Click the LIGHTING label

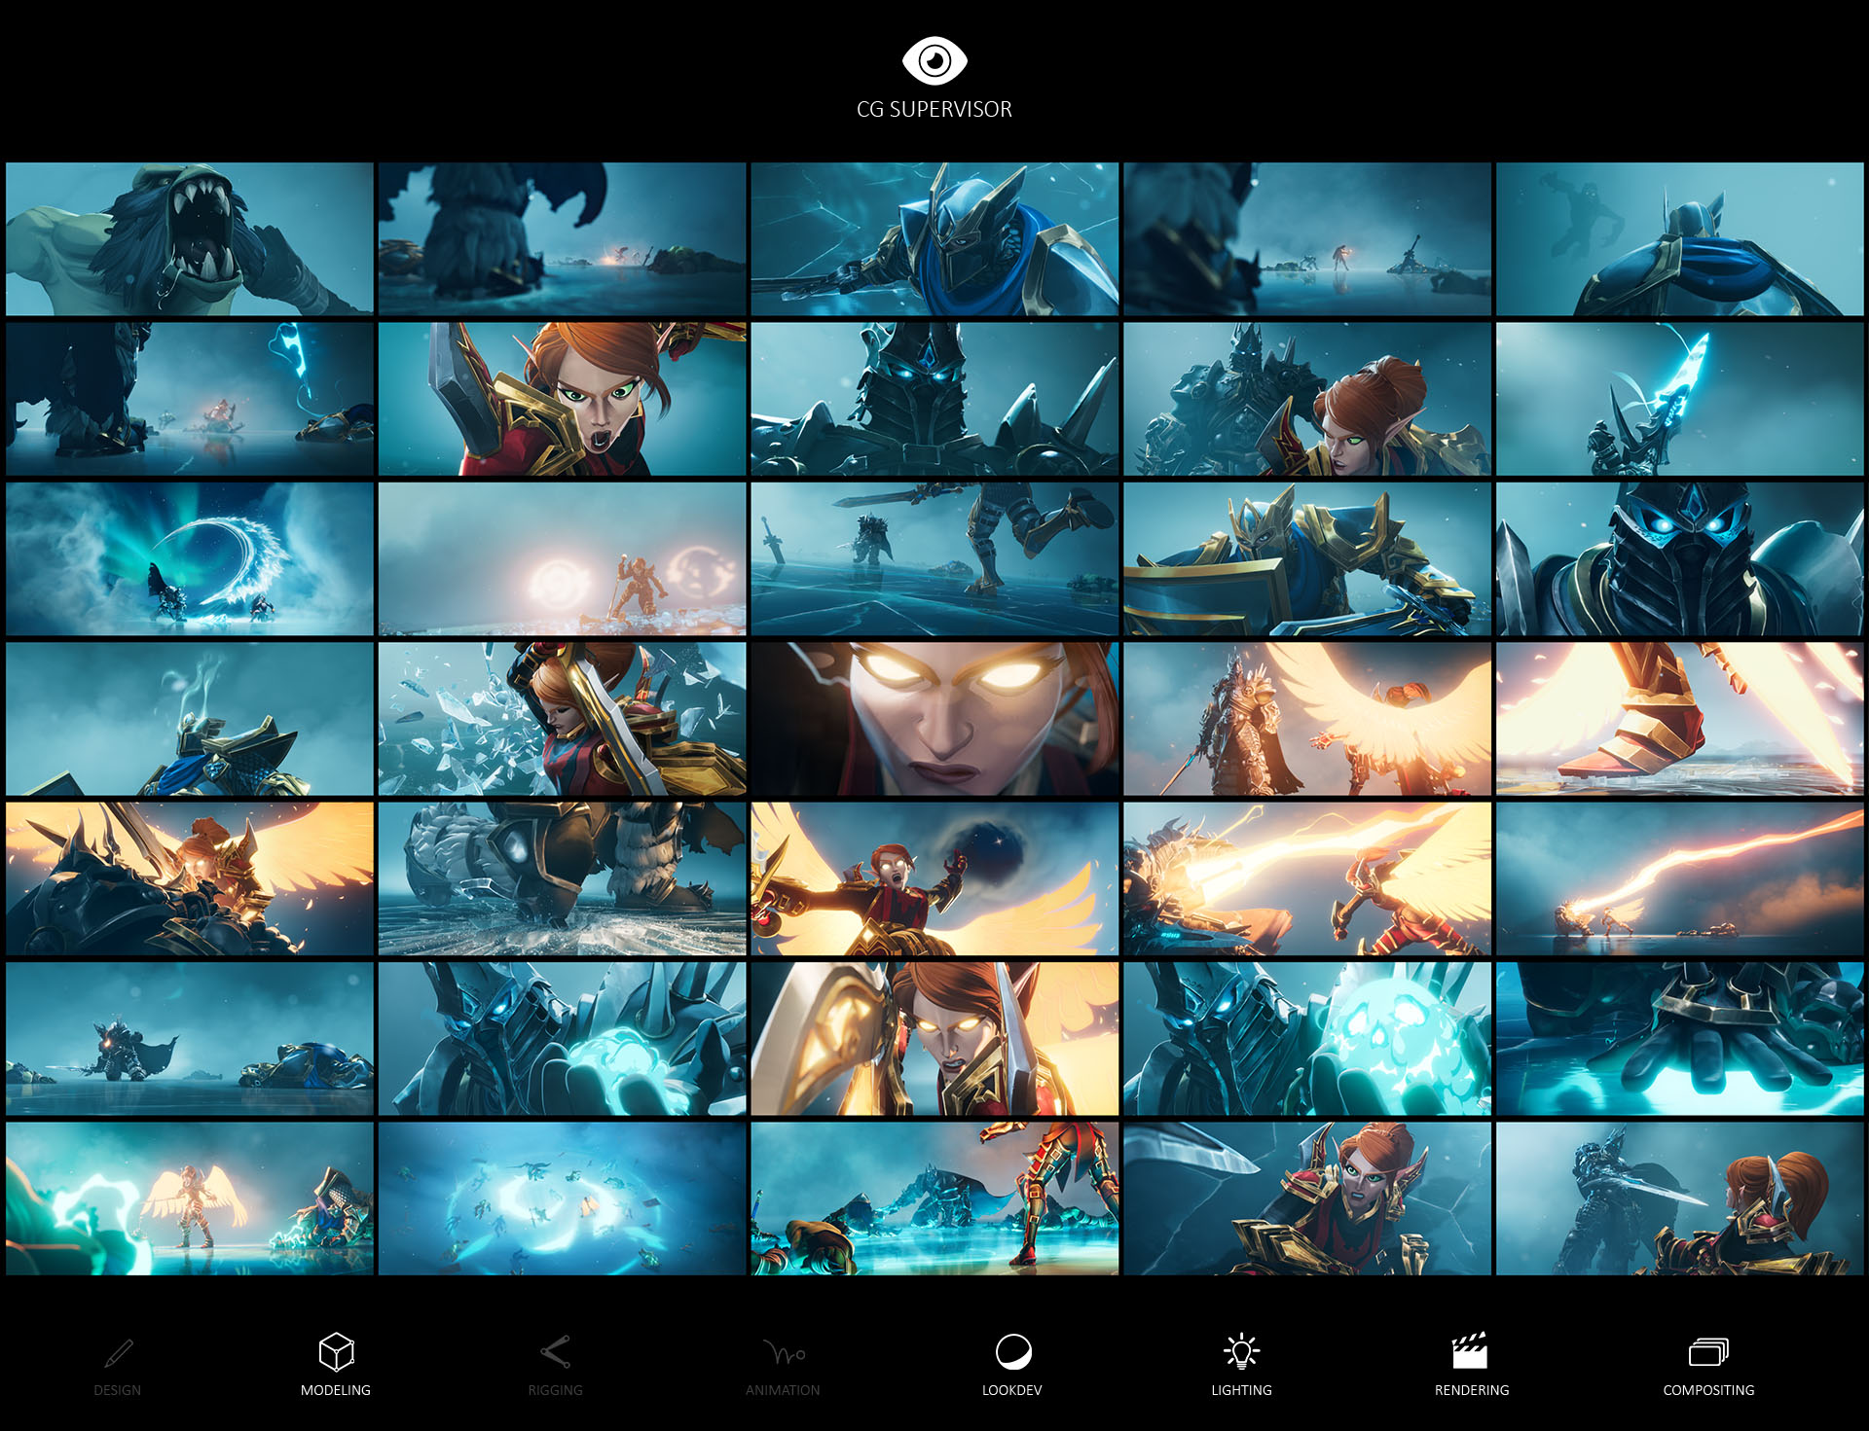1241,1390
